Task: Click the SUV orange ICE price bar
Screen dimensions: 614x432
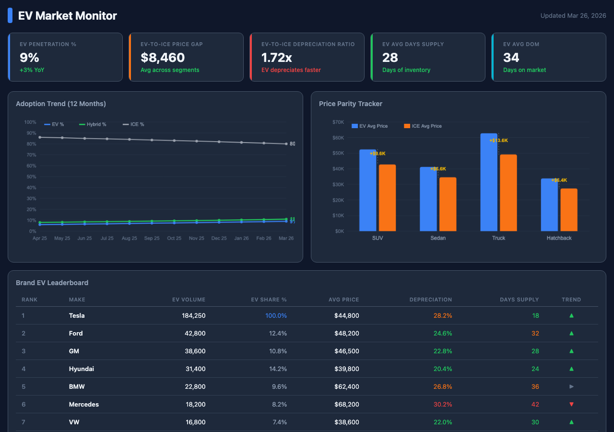Action: tap(387, 198)
